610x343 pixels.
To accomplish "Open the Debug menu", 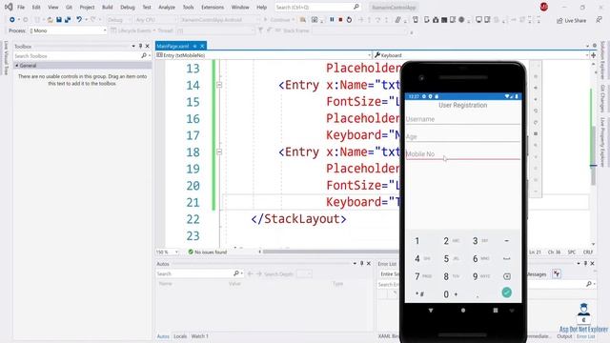I will click(127, 7).
